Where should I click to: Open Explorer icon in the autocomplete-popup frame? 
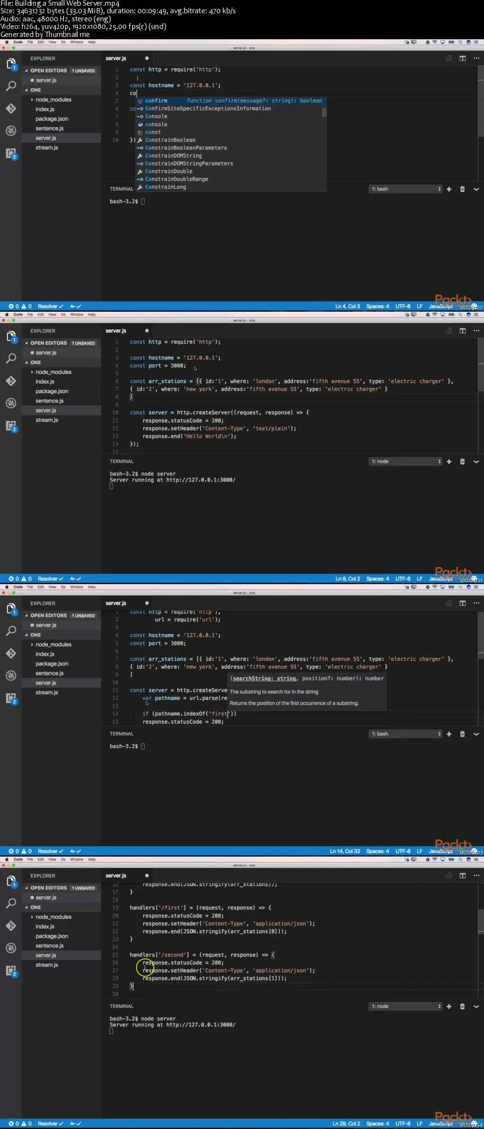(11, 63)
